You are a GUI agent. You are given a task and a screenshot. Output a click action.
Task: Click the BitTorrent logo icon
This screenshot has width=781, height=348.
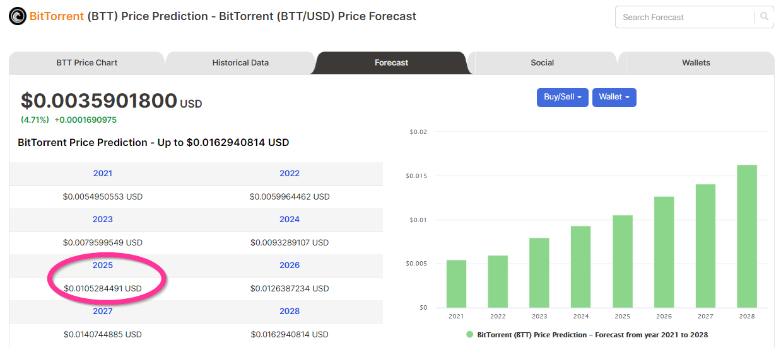[x=18, y=16]
